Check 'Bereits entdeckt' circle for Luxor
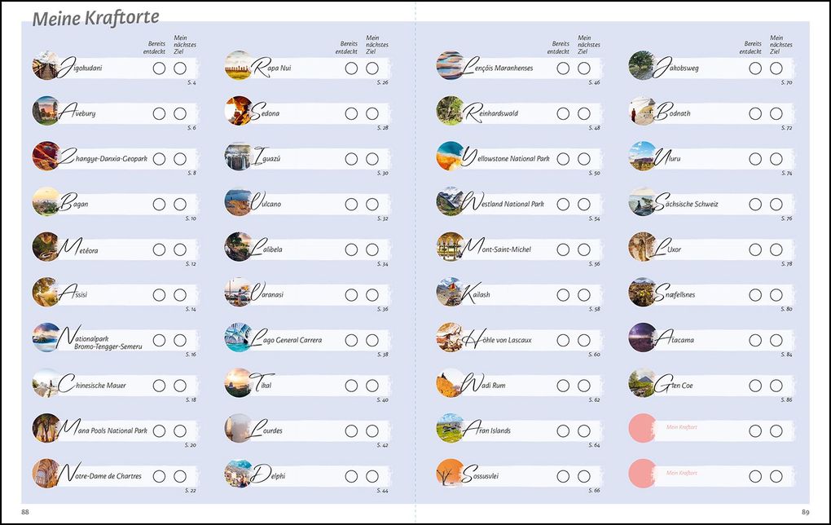Viewport: 831px width, 525px height. [x=755, y=249]
